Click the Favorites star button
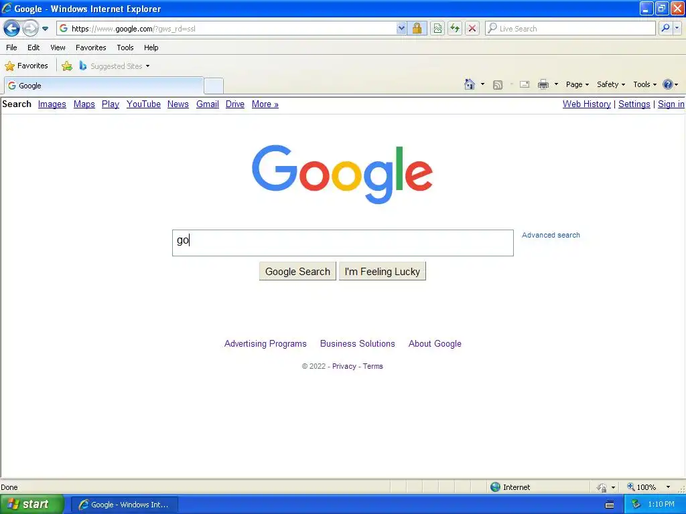 tap(26, 66)
